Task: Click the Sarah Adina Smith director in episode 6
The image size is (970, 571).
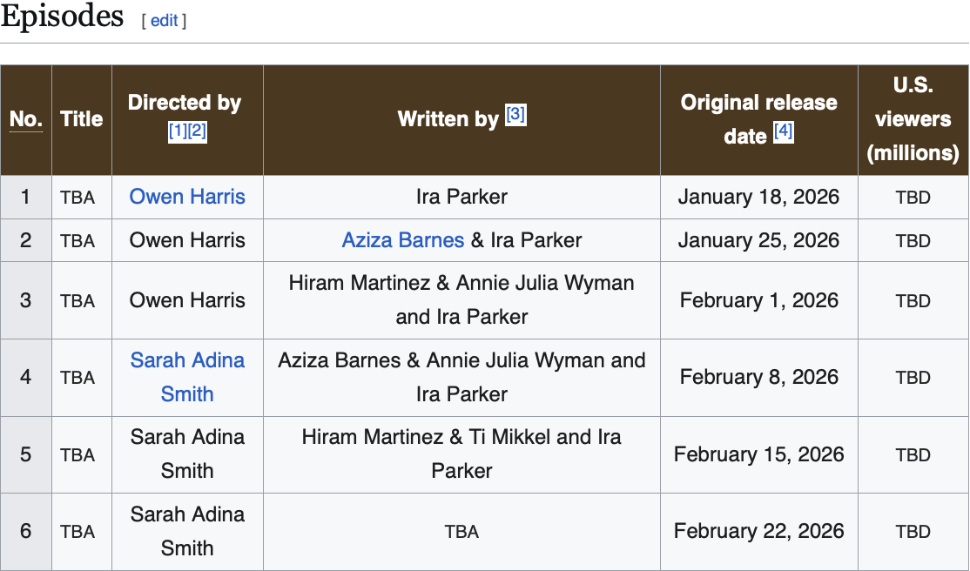Action: click(187, 531)
